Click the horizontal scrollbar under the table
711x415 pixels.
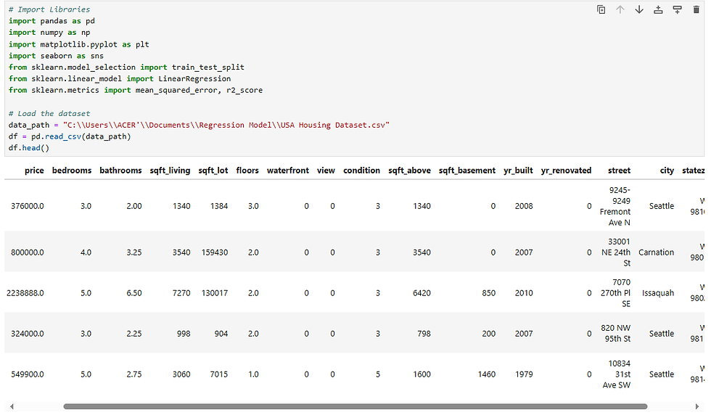pos(355,406)
